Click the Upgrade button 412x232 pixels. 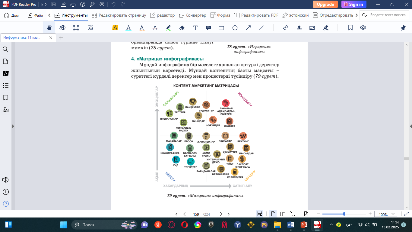(325, 4)
